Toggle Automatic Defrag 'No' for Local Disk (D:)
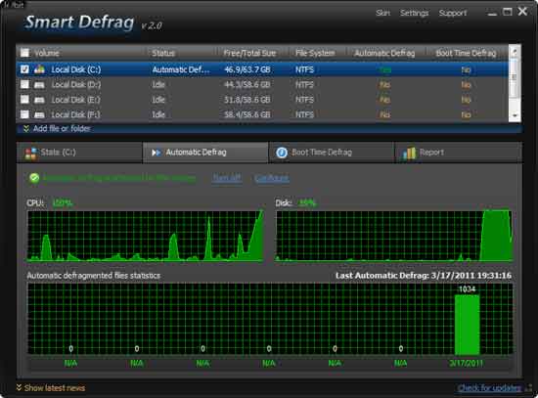This screenshot has height=398, width=538. pos(385,85)
